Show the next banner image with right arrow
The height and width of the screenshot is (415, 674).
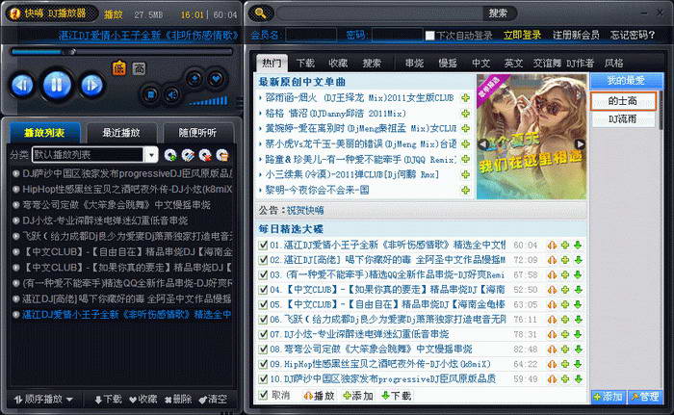pos(580,144)
